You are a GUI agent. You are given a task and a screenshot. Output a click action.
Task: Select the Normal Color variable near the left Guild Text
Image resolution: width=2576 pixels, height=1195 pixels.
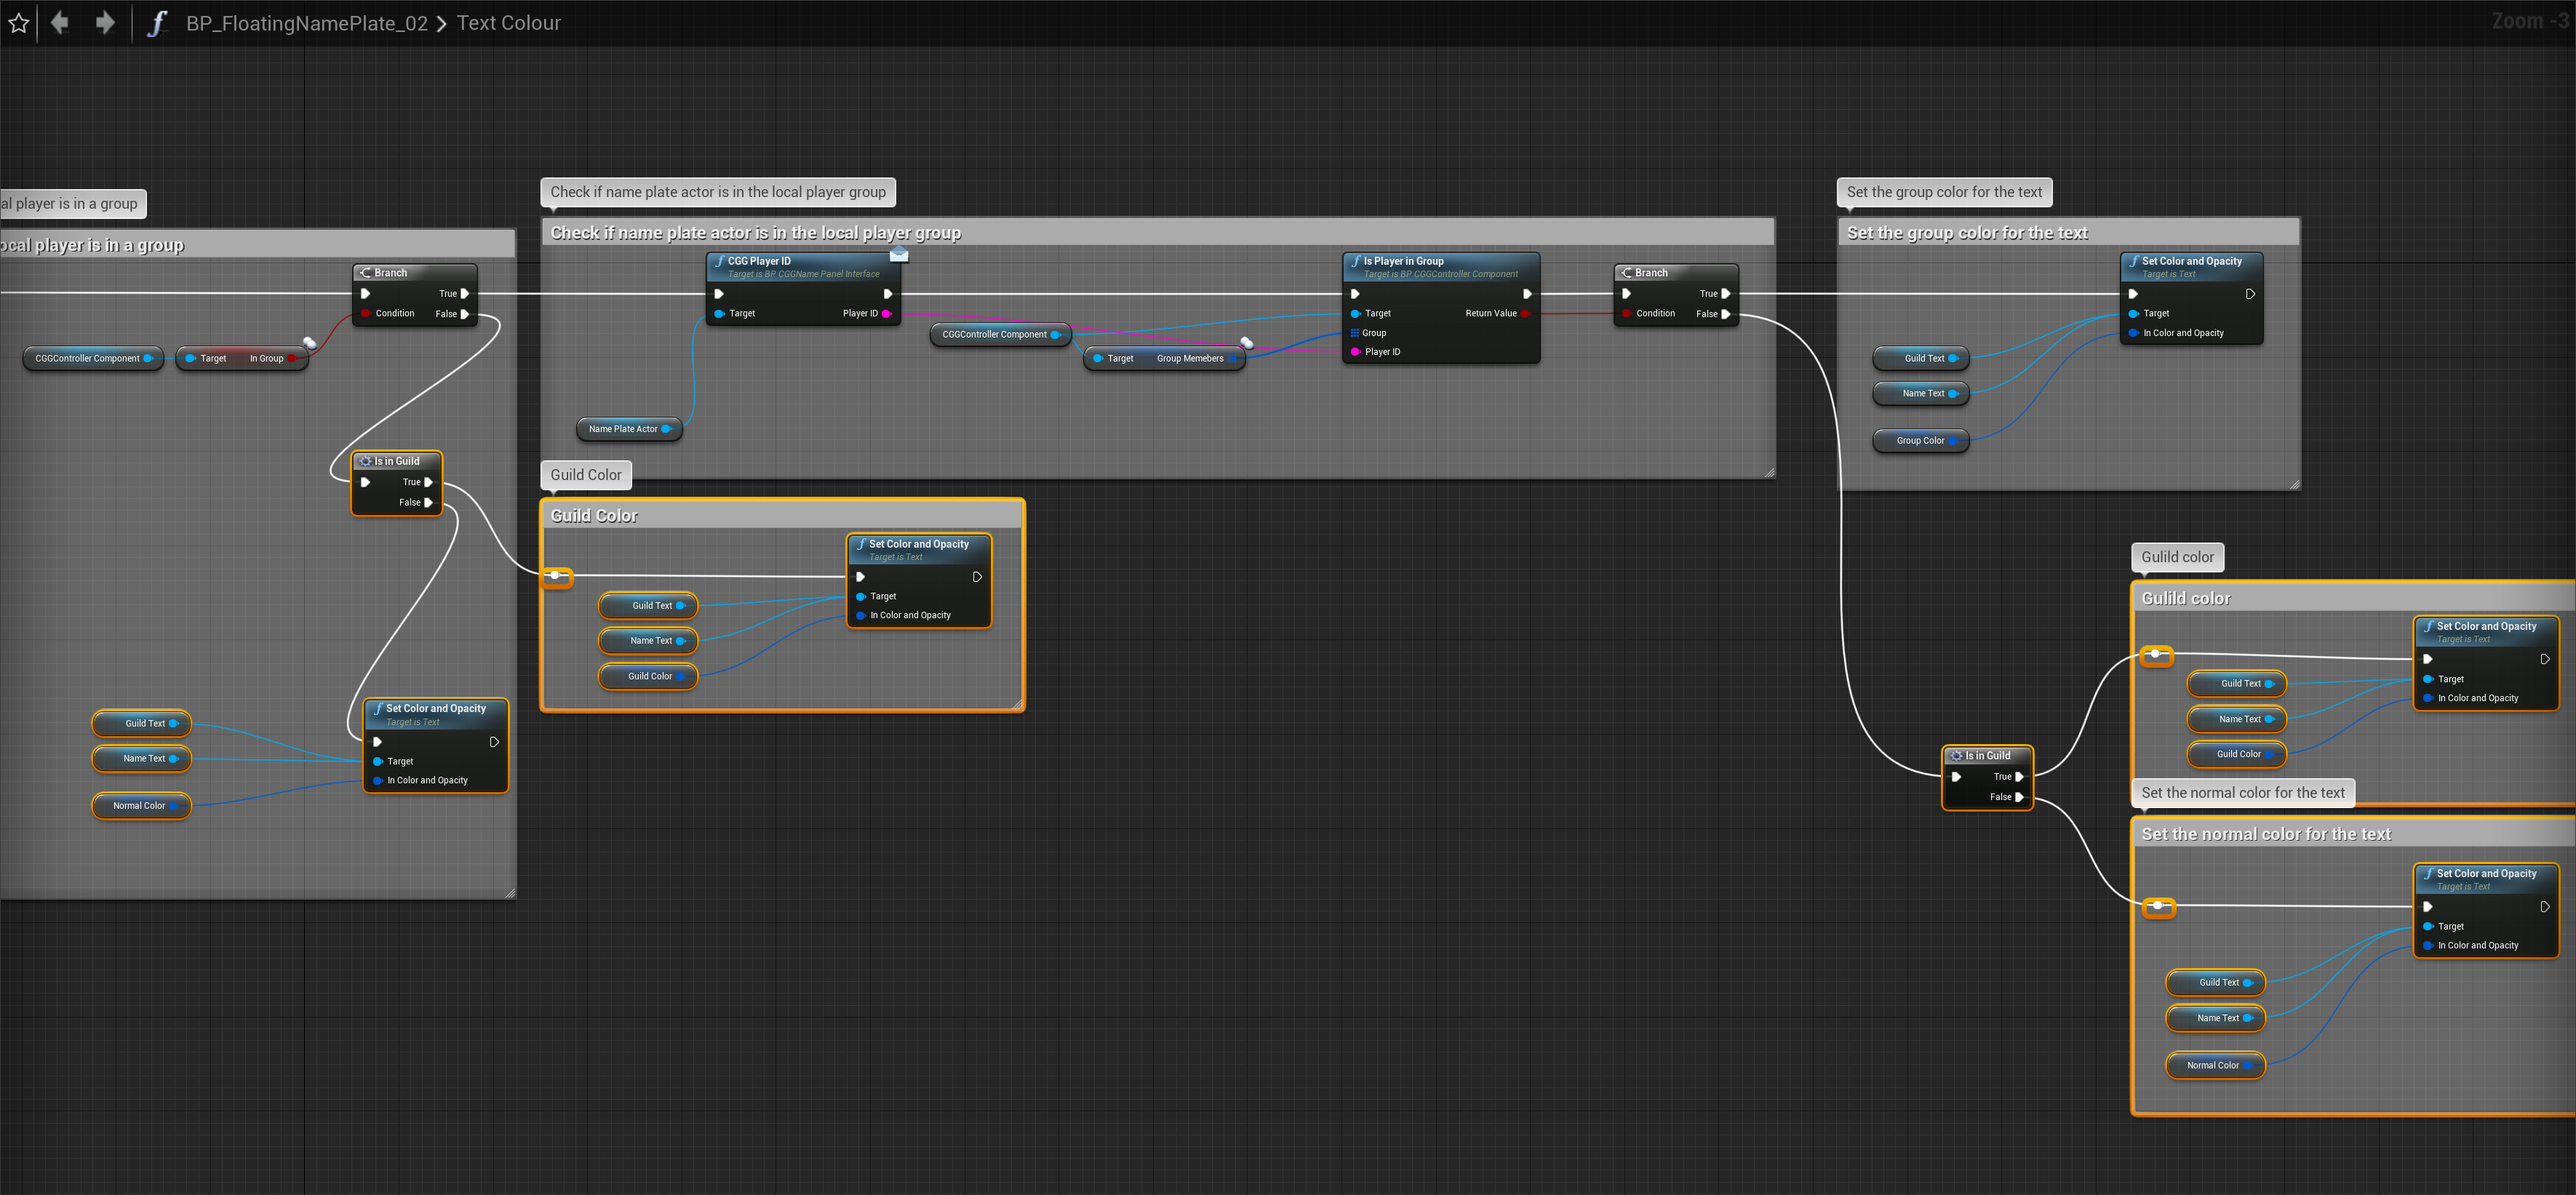tap(139, 806)
